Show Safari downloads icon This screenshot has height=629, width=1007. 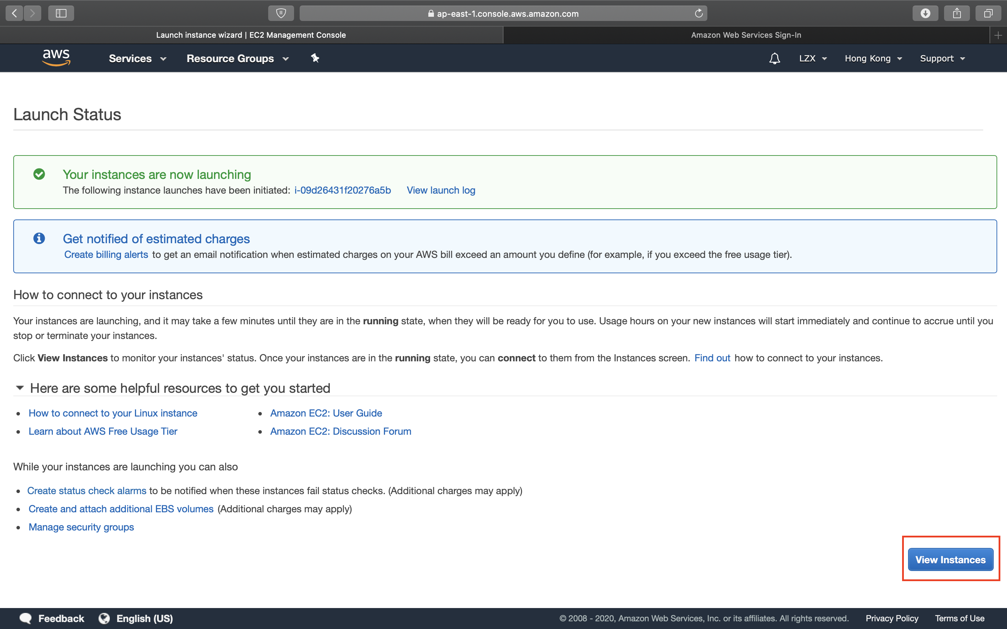click(925, 13)
